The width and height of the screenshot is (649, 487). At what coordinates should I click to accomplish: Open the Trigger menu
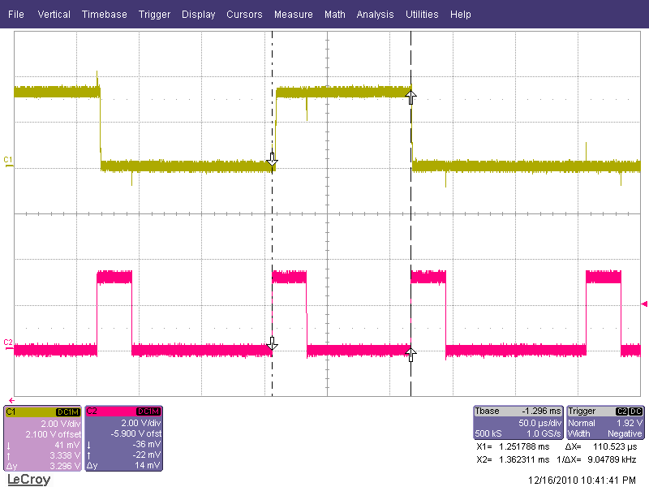pyautogui.click(x=154, y=15)
